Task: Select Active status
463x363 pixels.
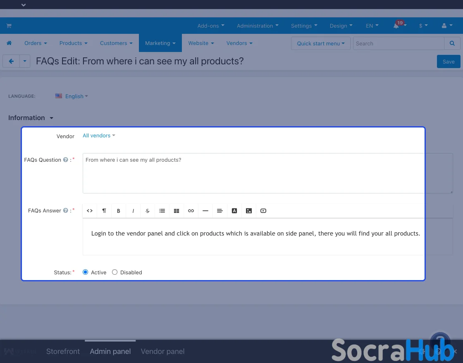Action: pos(85,272)
